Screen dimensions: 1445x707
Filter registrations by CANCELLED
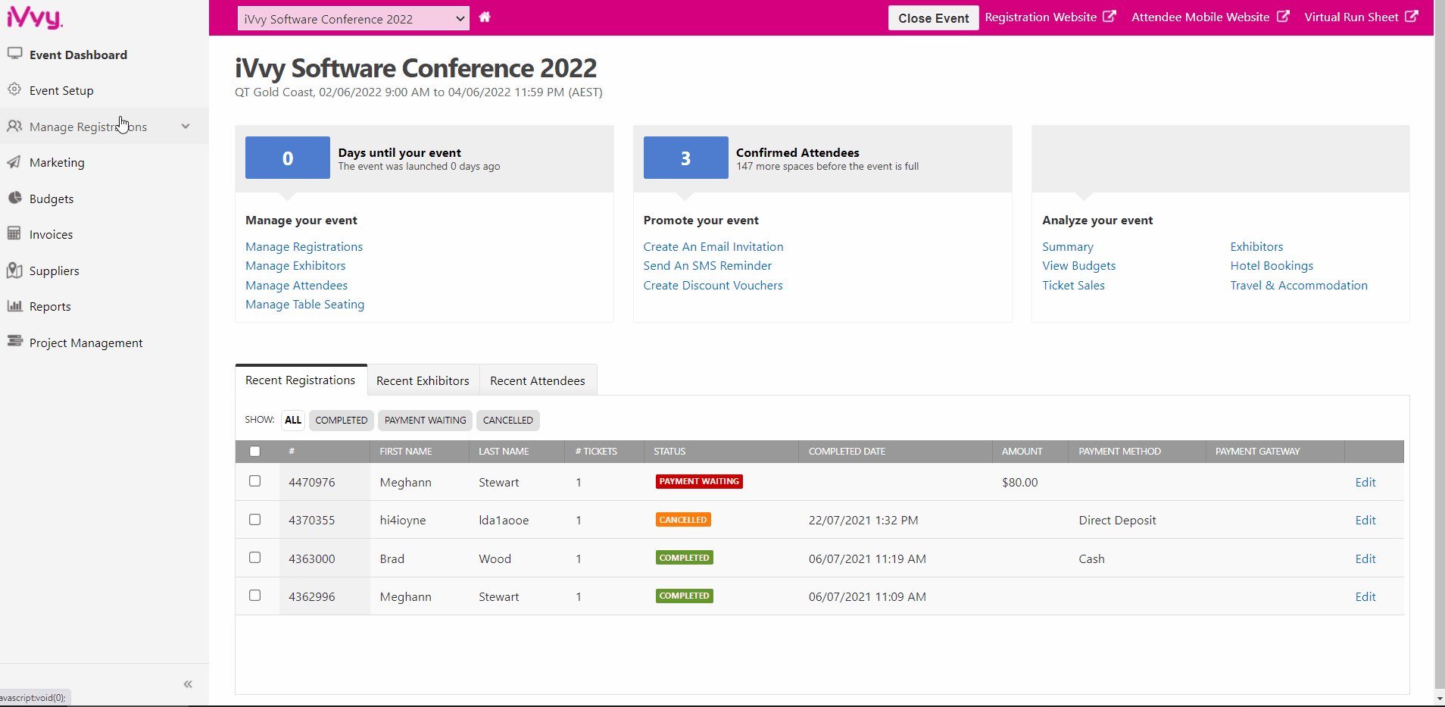coord(507,421)
